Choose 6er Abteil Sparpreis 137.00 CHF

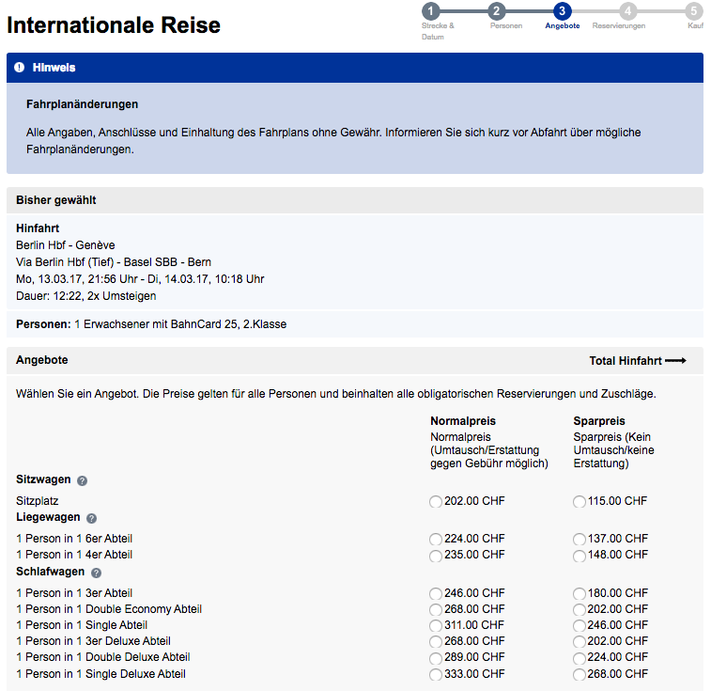pyautogui.click(x=580, y=540)
